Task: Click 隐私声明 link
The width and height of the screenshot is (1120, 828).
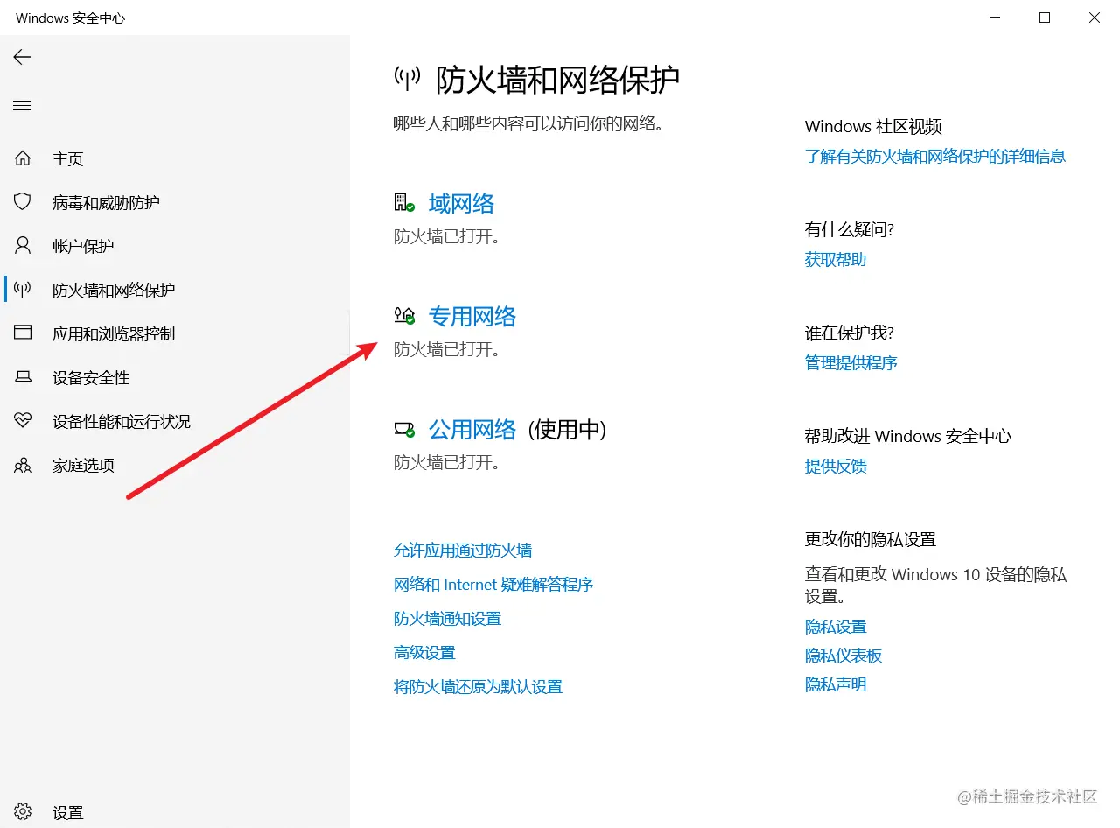Action: point(836,684)
